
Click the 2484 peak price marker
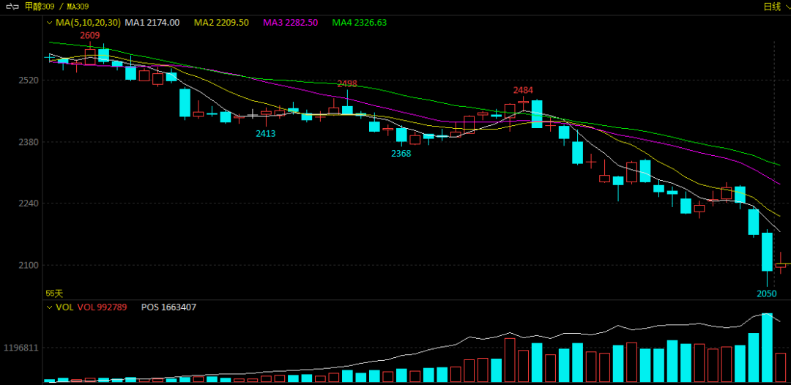click(x=523, y=90)
